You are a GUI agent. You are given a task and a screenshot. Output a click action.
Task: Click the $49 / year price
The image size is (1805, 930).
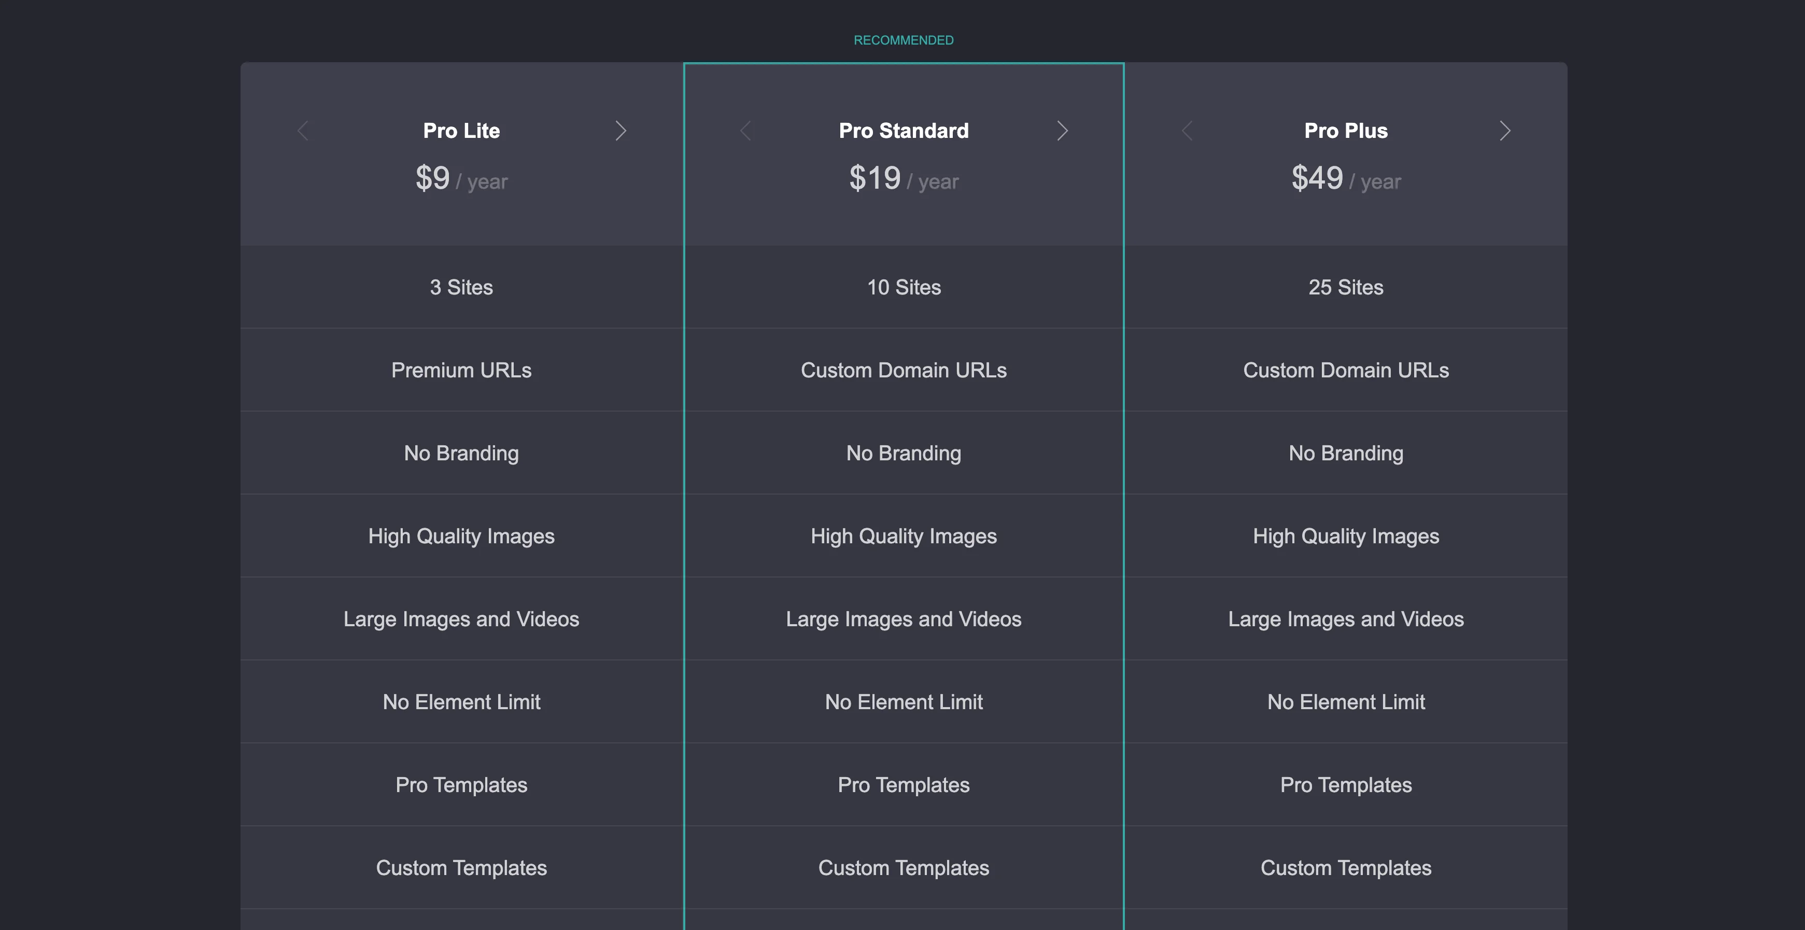tap(1345, 179)
